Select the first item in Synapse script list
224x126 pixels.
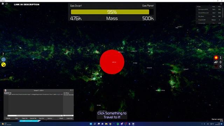click(x=66, y=93)
